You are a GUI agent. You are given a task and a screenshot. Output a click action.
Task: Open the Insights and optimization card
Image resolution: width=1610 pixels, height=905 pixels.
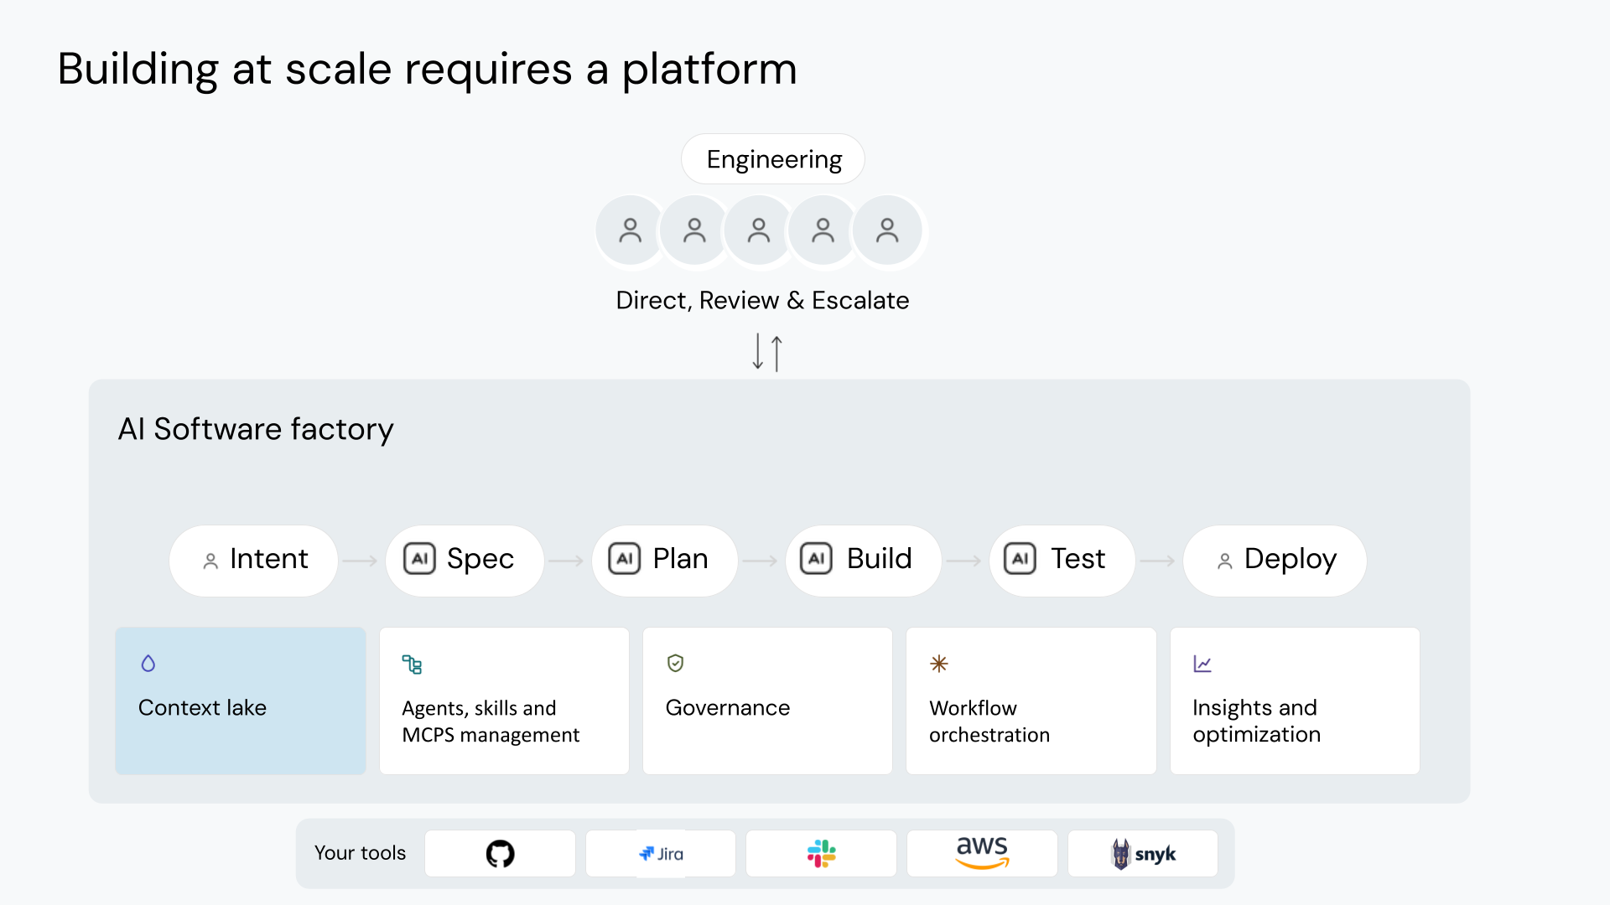point(1295,701)
